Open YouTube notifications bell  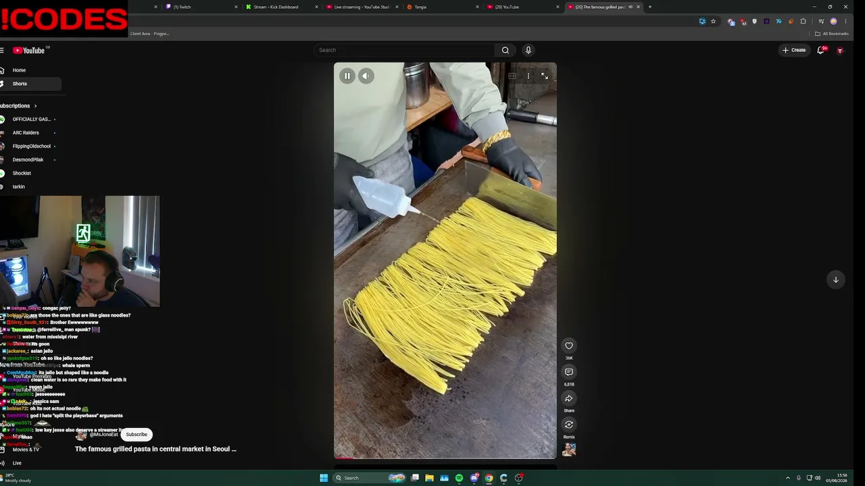pyautogui.click(x=821, y=50)
